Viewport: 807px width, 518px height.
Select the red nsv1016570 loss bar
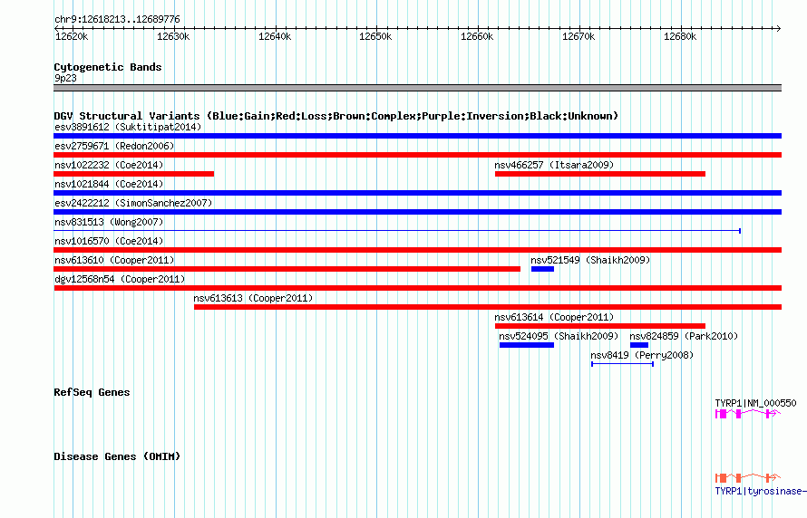pyautogui.click(x=417, y=250)
